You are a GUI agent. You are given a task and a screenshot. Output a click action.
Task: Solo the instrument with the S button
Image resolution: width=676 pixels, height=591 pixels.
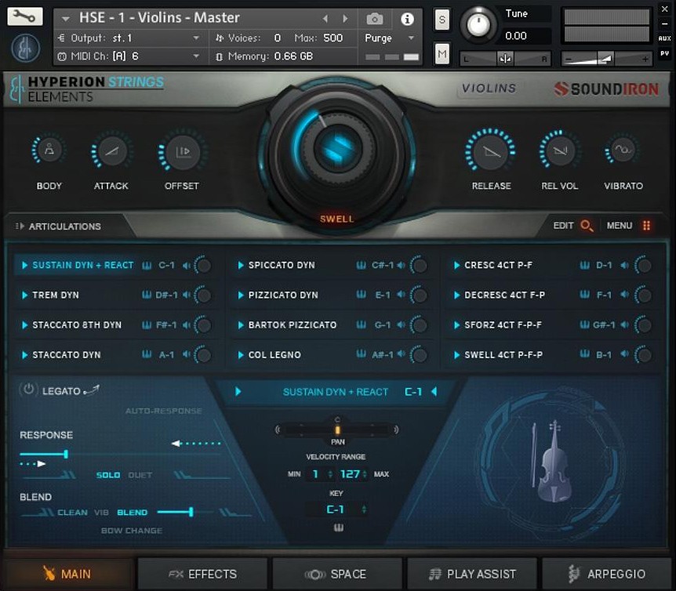pos(442,20)
